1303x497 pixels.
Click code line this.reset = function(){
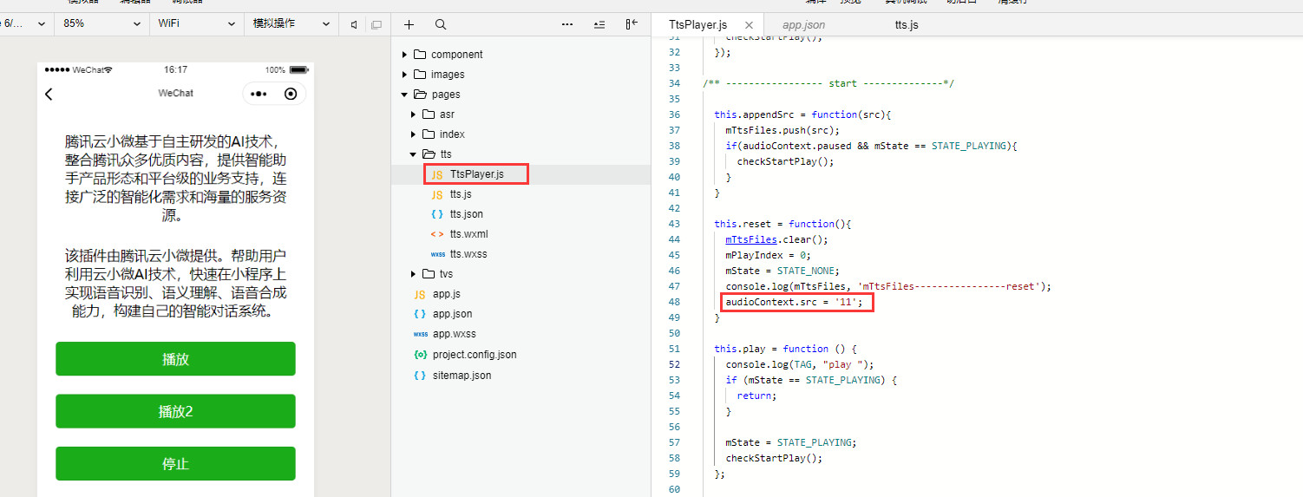point(783,224)
